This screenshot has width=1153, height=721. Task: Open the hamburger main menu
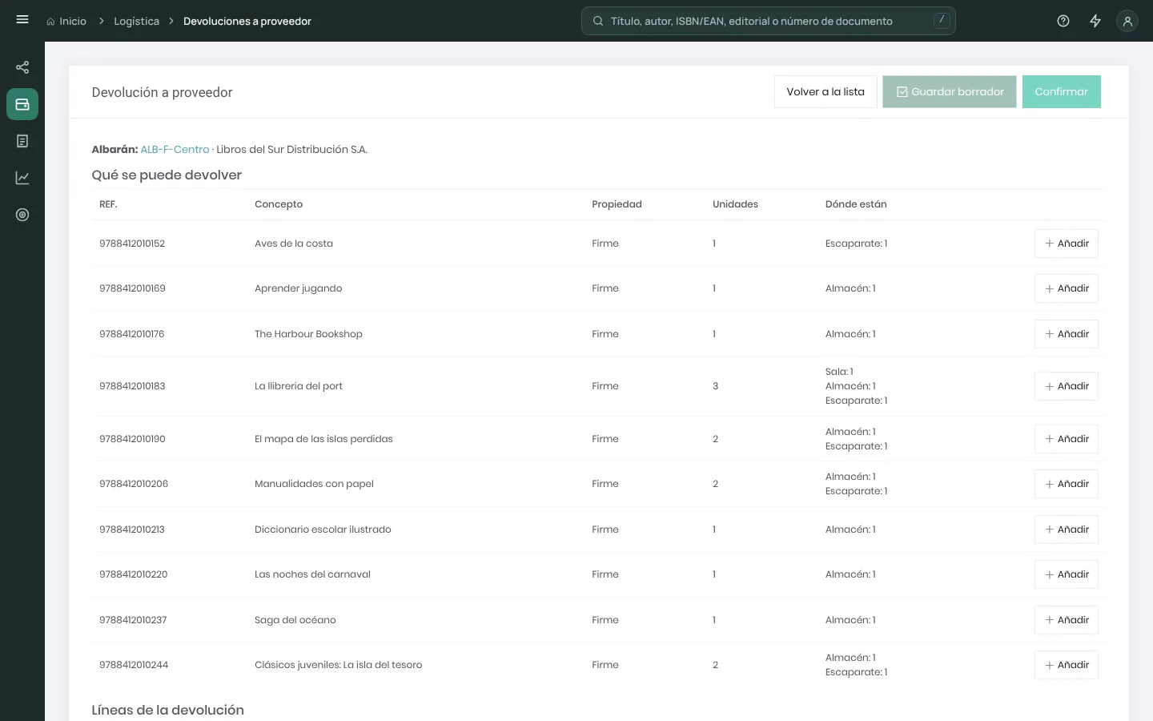(x=22, y=20)
